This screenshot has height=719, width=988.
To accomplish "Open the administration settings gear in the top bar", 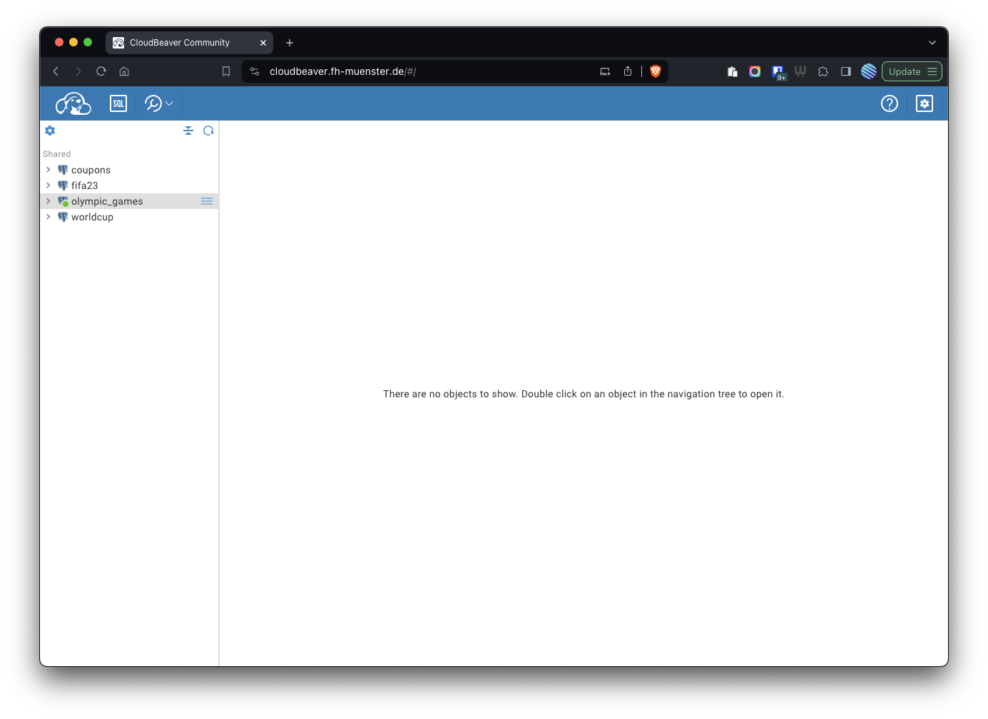I will click(924, 103).
